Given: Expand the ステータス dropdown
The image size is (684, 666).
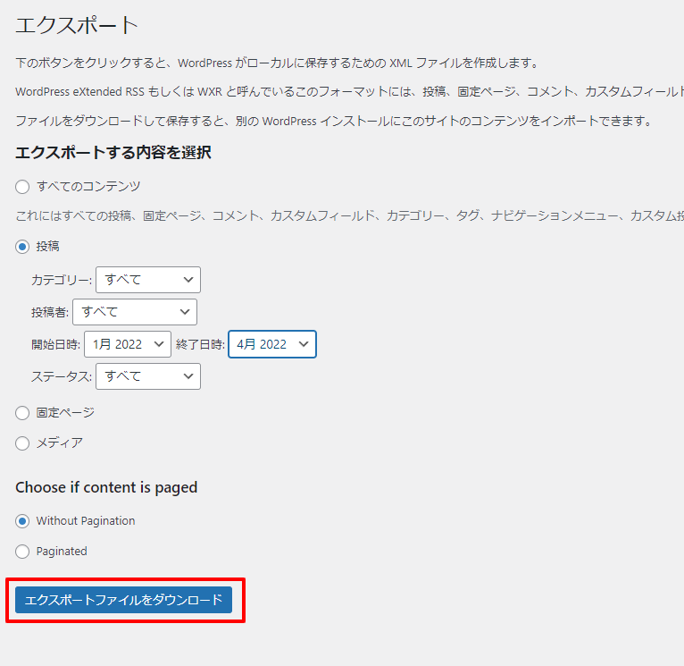Looking at the screenshot, I should [x=148, y=376].
